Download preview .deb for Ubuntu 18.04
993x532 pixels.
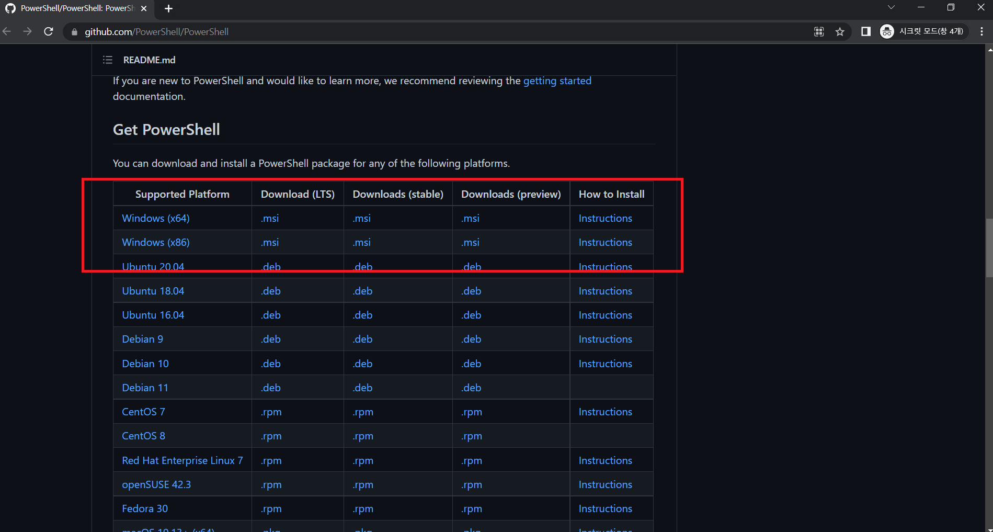[x=471, y=291]
